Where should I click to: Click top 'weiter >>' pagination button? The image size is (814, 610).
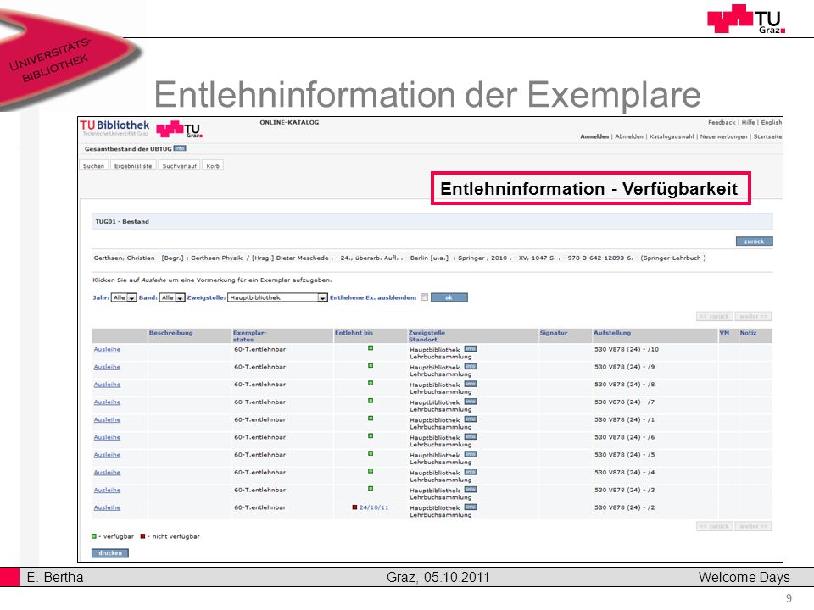click(753, 316)
